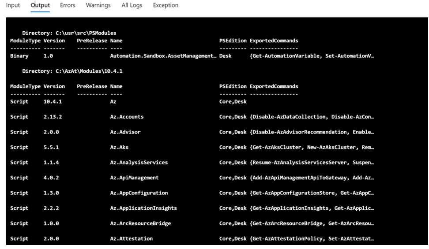Image resolution: width=429 pixels, height=249 pixels.
Task: Click the Az.ApplicationInsights module name
Action: [x=143, y=208]
